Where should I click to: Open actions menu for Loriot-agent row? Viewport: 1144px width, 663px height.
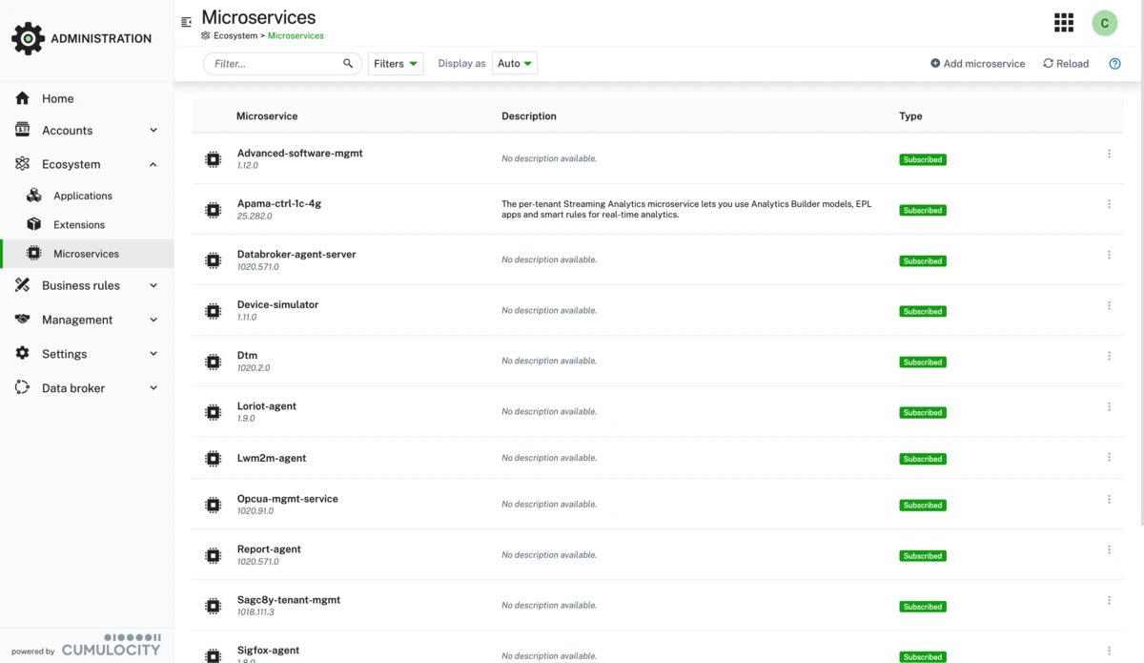(x=1109, y=406)
